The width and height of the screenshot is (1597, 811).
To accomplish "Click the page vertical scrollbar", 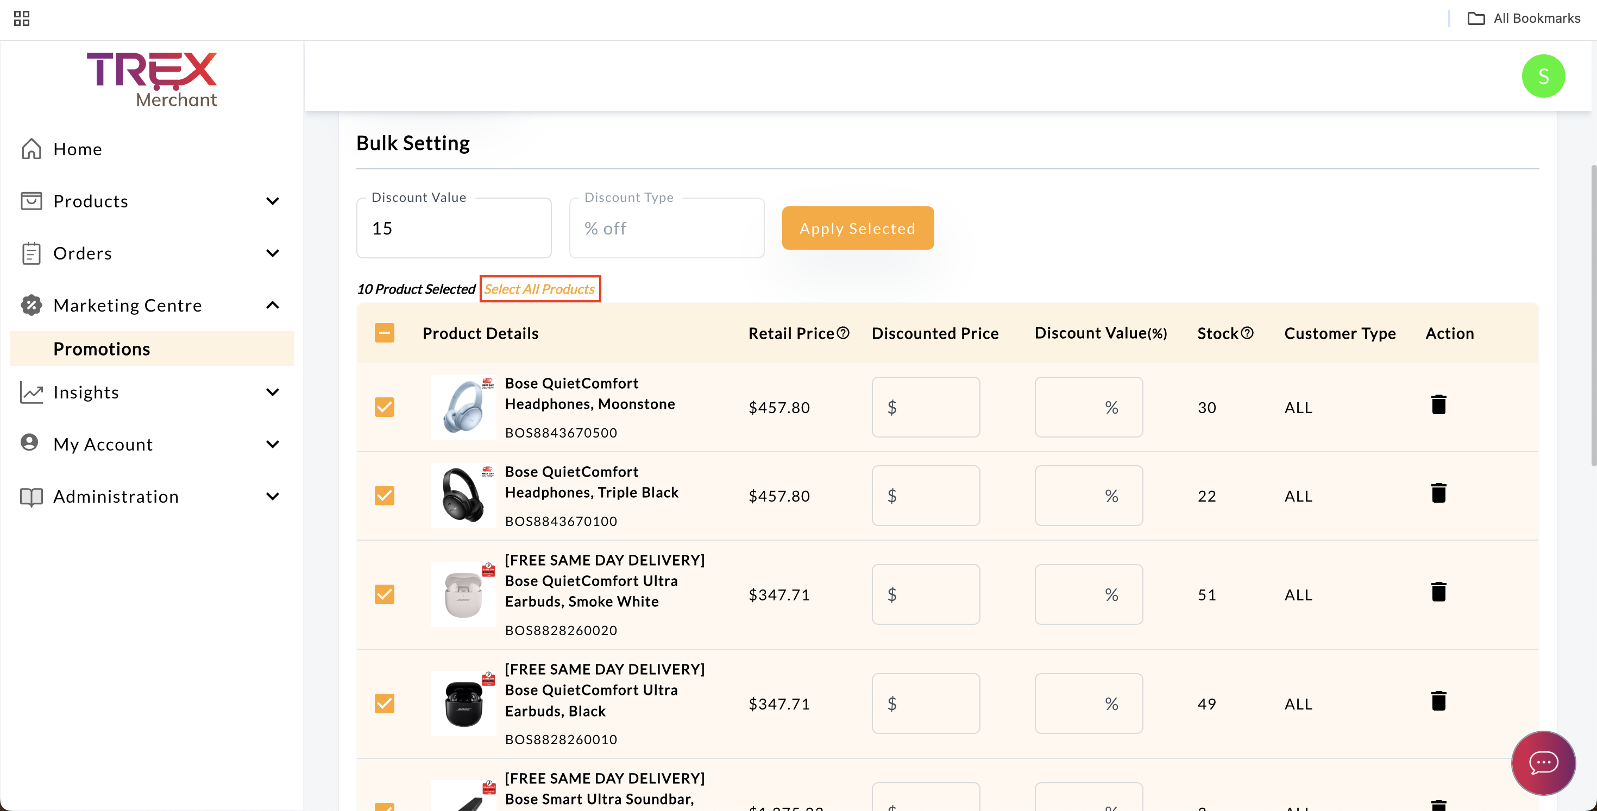I will pyautogui.click(x=1593, y=316).
